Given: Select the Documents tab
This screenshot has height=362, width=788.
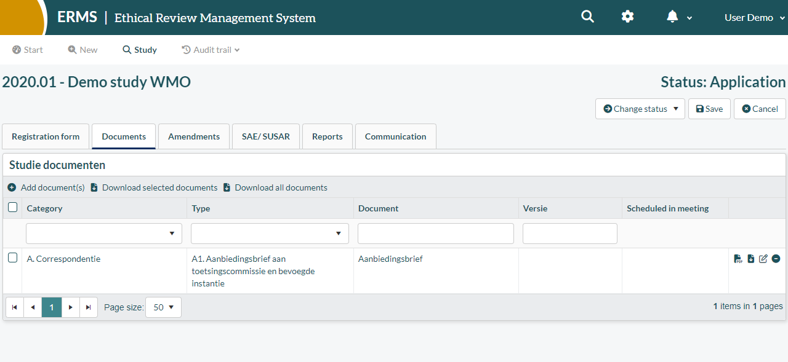Looking at the screenshot, I should tap(124, 136).
